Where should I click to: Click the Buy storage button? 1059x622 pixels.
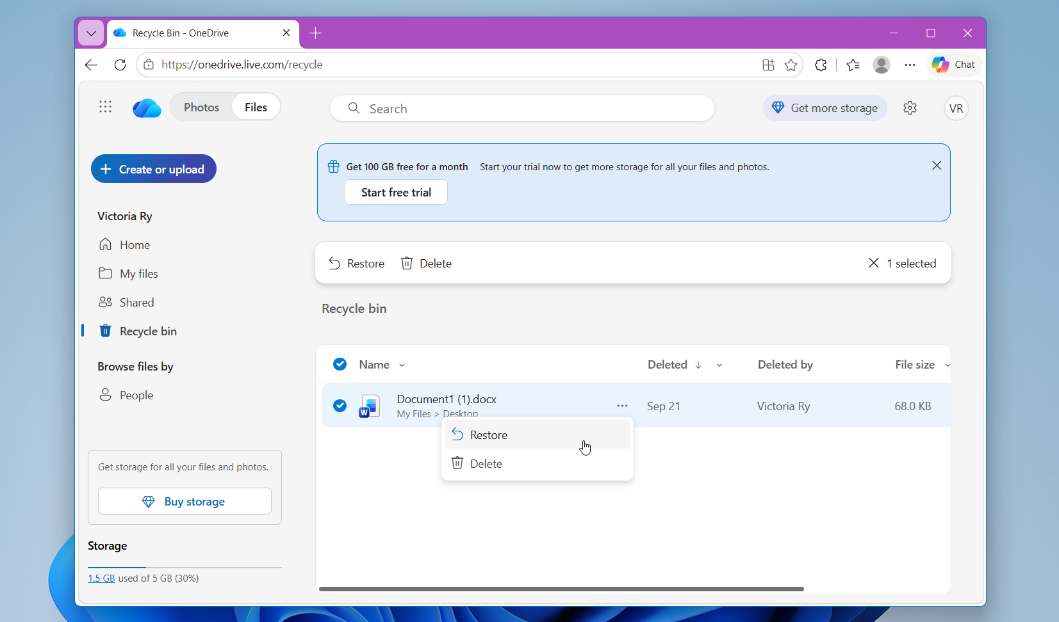point(185,502)
